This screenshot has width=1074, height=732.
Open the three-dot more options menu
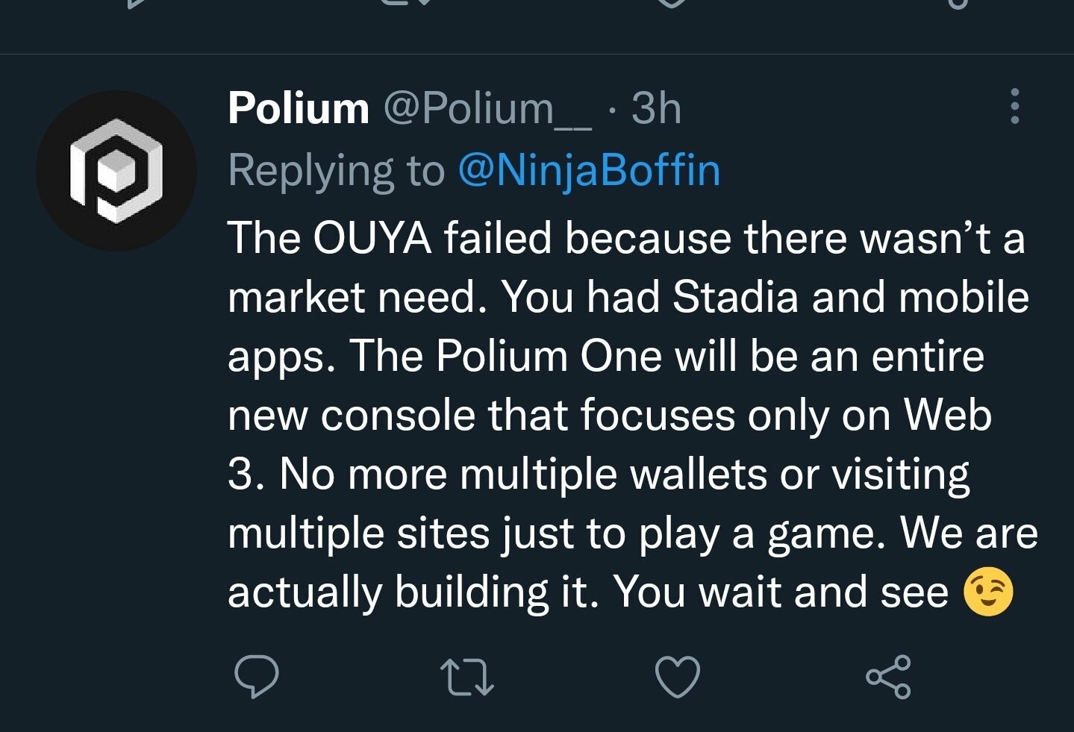(1014, 107)
